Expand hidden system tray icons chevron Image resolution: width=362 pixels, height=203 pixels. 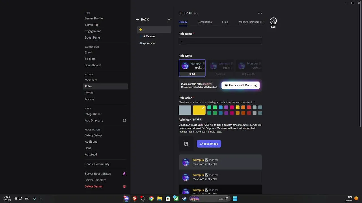click(x=40, y=198)
